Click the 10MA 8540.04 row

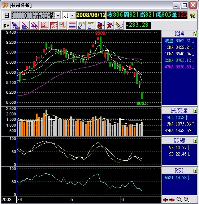pos(179,54)
